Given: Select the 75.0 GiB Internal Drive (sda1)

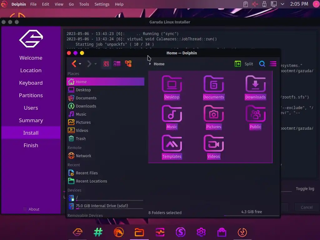Looking at the screenshot, I should click(105, 206).
